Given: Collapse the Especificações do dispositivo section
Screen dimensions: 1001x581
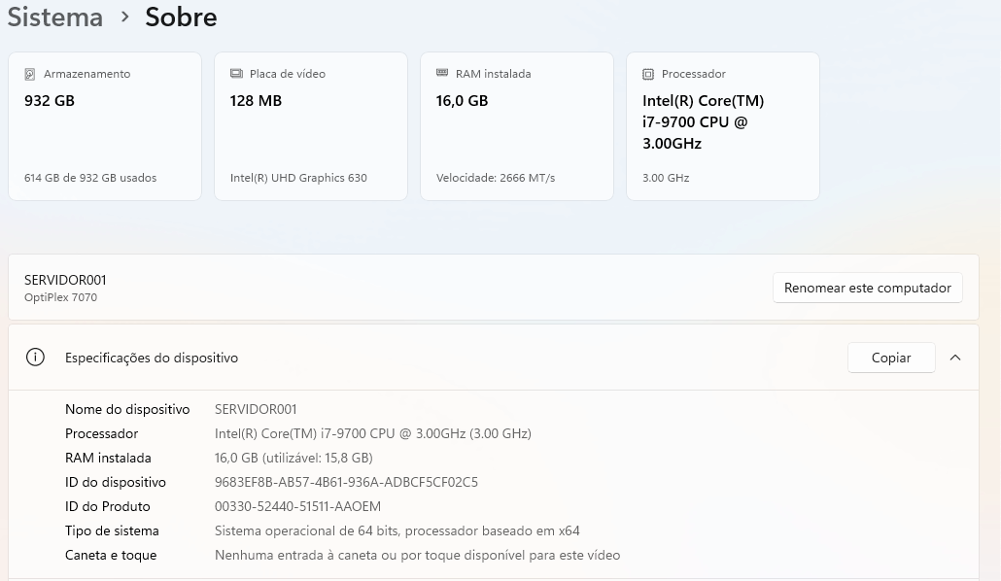Looking at the screenshot, I should [x=955, y=358].
